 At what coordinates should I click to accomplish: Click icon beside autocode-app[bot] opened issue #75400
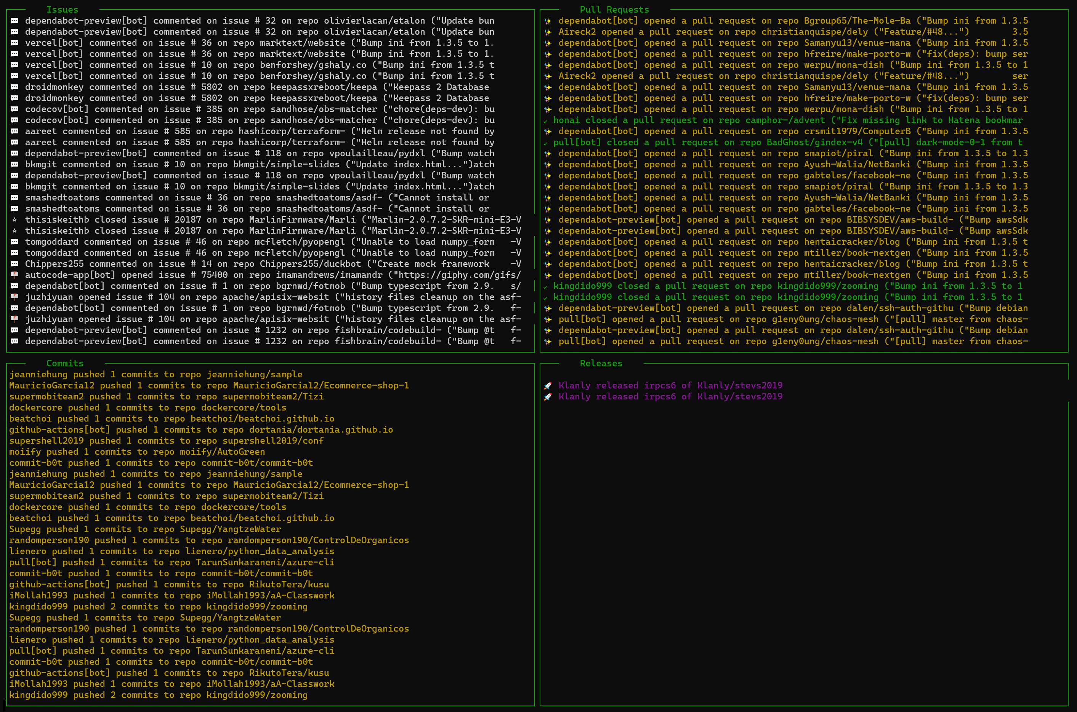coord(14,275)
